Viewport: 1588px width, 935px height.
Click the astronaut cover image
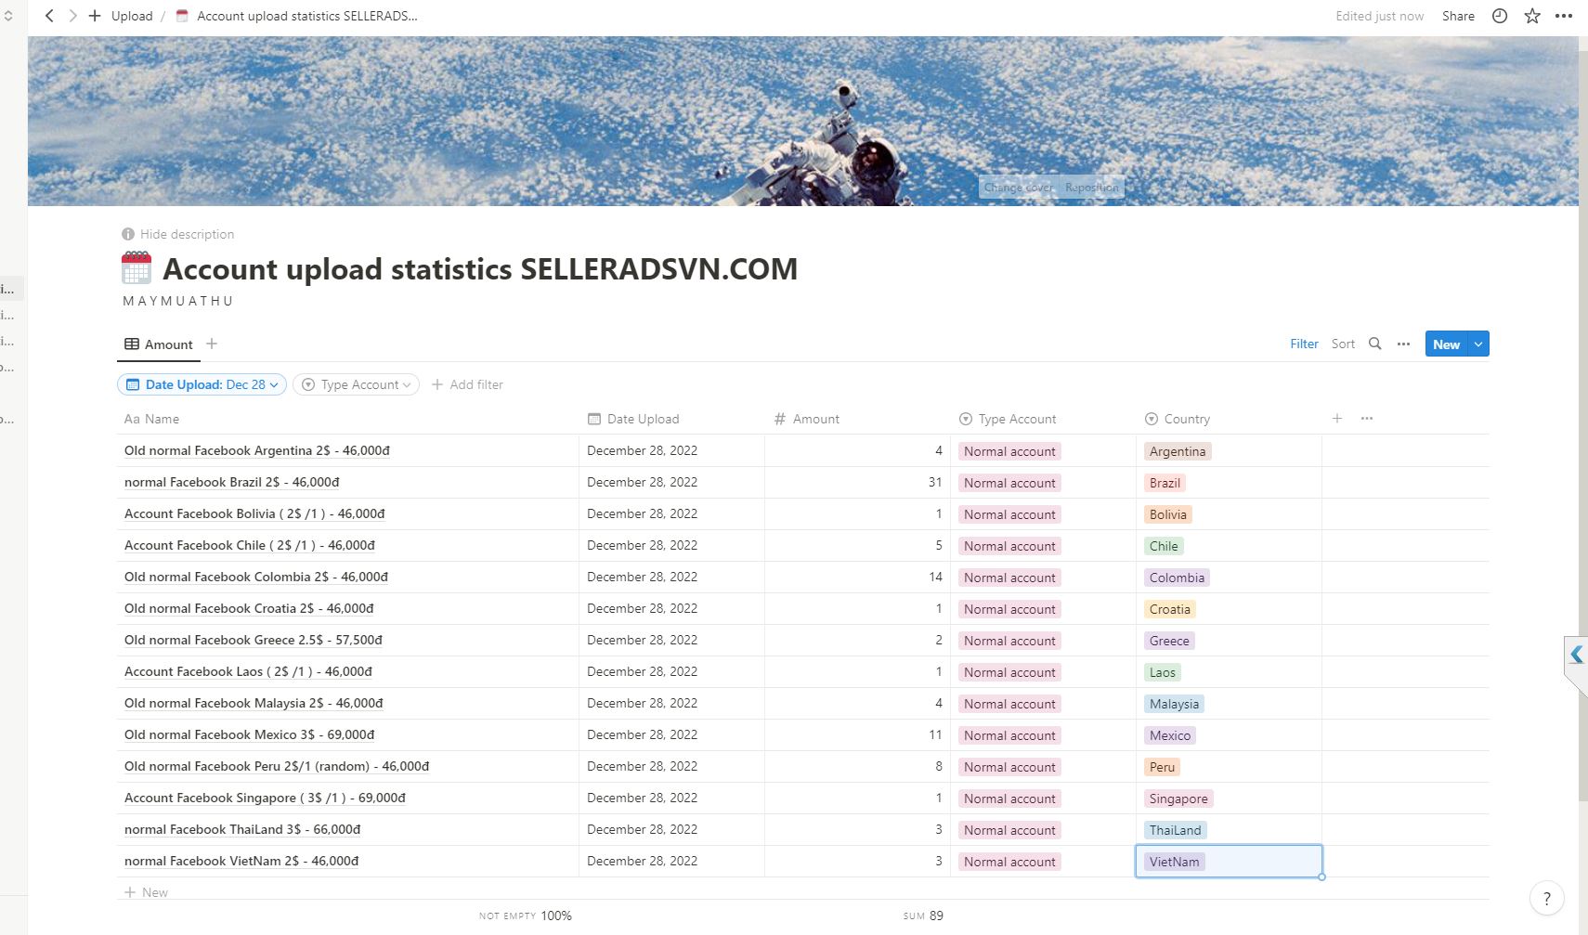click(803, 121)
